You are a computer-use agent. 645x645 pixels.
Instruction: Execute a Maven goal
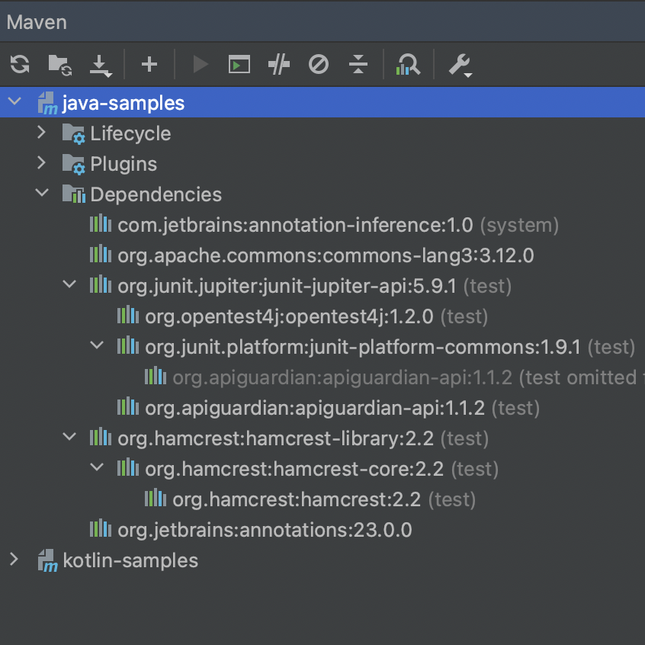pos(239,64)
